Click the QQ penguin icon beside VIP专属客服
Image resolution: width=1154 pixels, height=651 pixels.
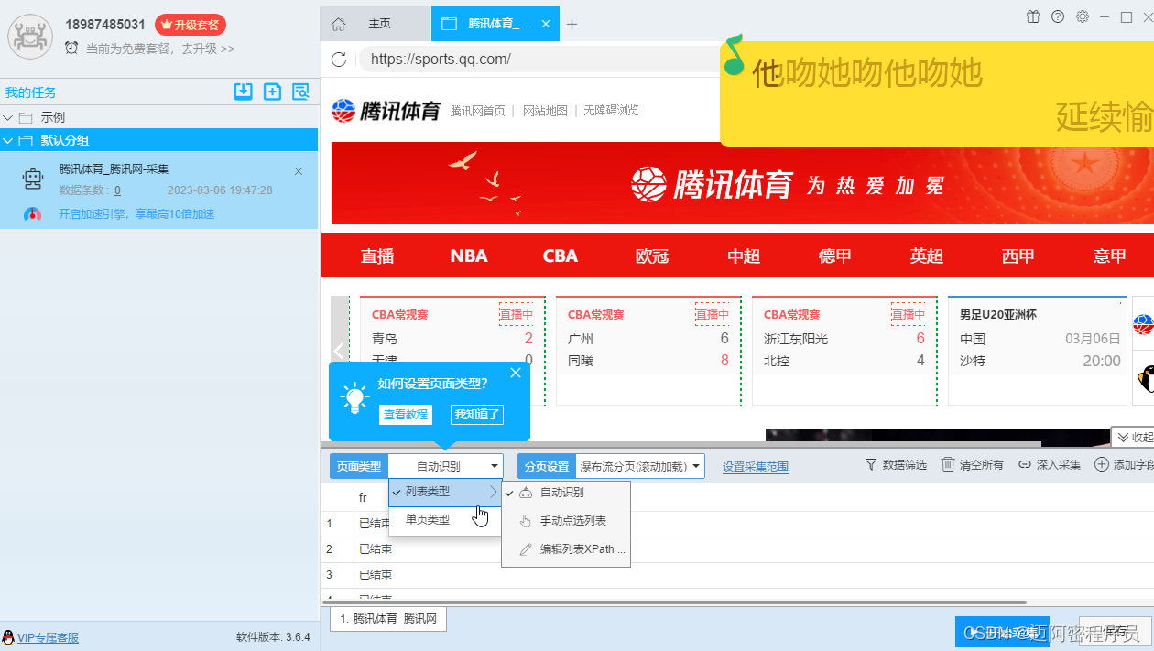point(8,637)
